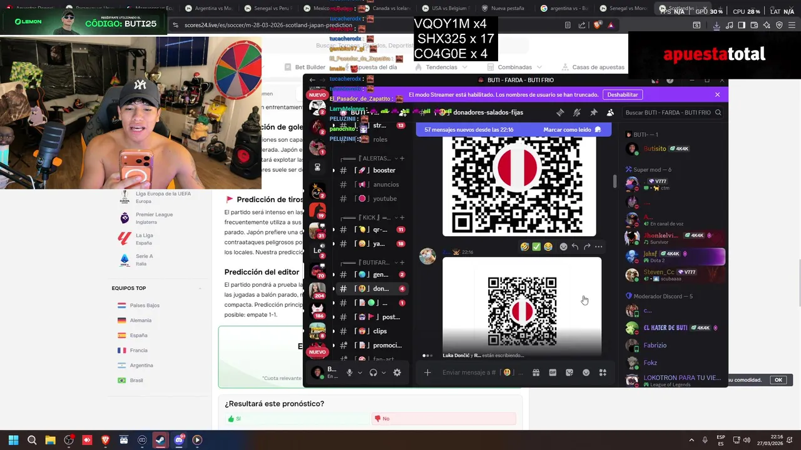Click the message input field in Discord
Image resolution: width=801 pixels, height=450 pixels.
click(x=481, y=372)
